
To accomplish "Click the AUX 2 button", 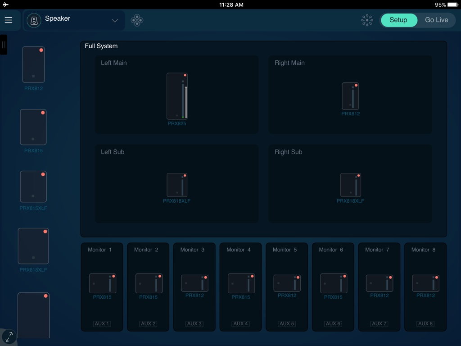I will coord(148,323).
